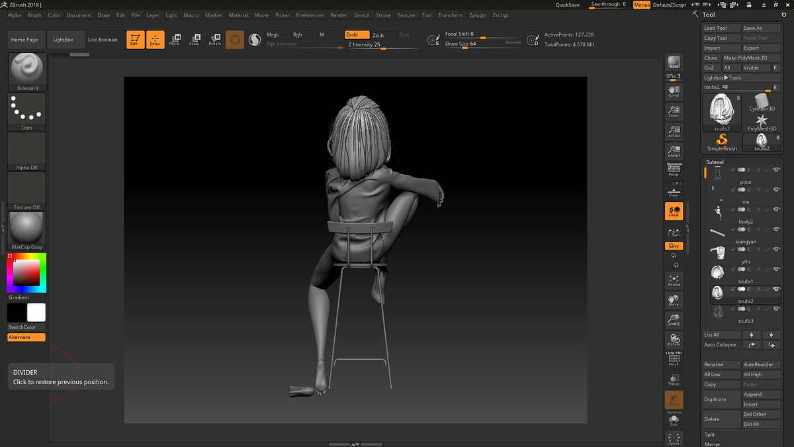Activate Draw mode button
Image resolution: width=794 pixels, height=447 pixels.
pyautogui.click(x=155, y=40)
